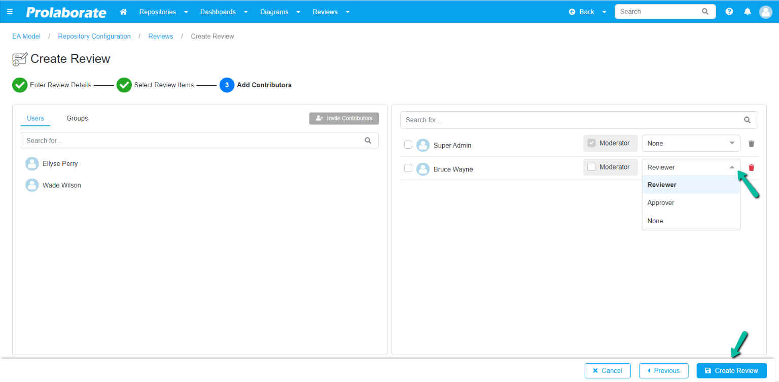Click the Back button in header

click(582, 12)
